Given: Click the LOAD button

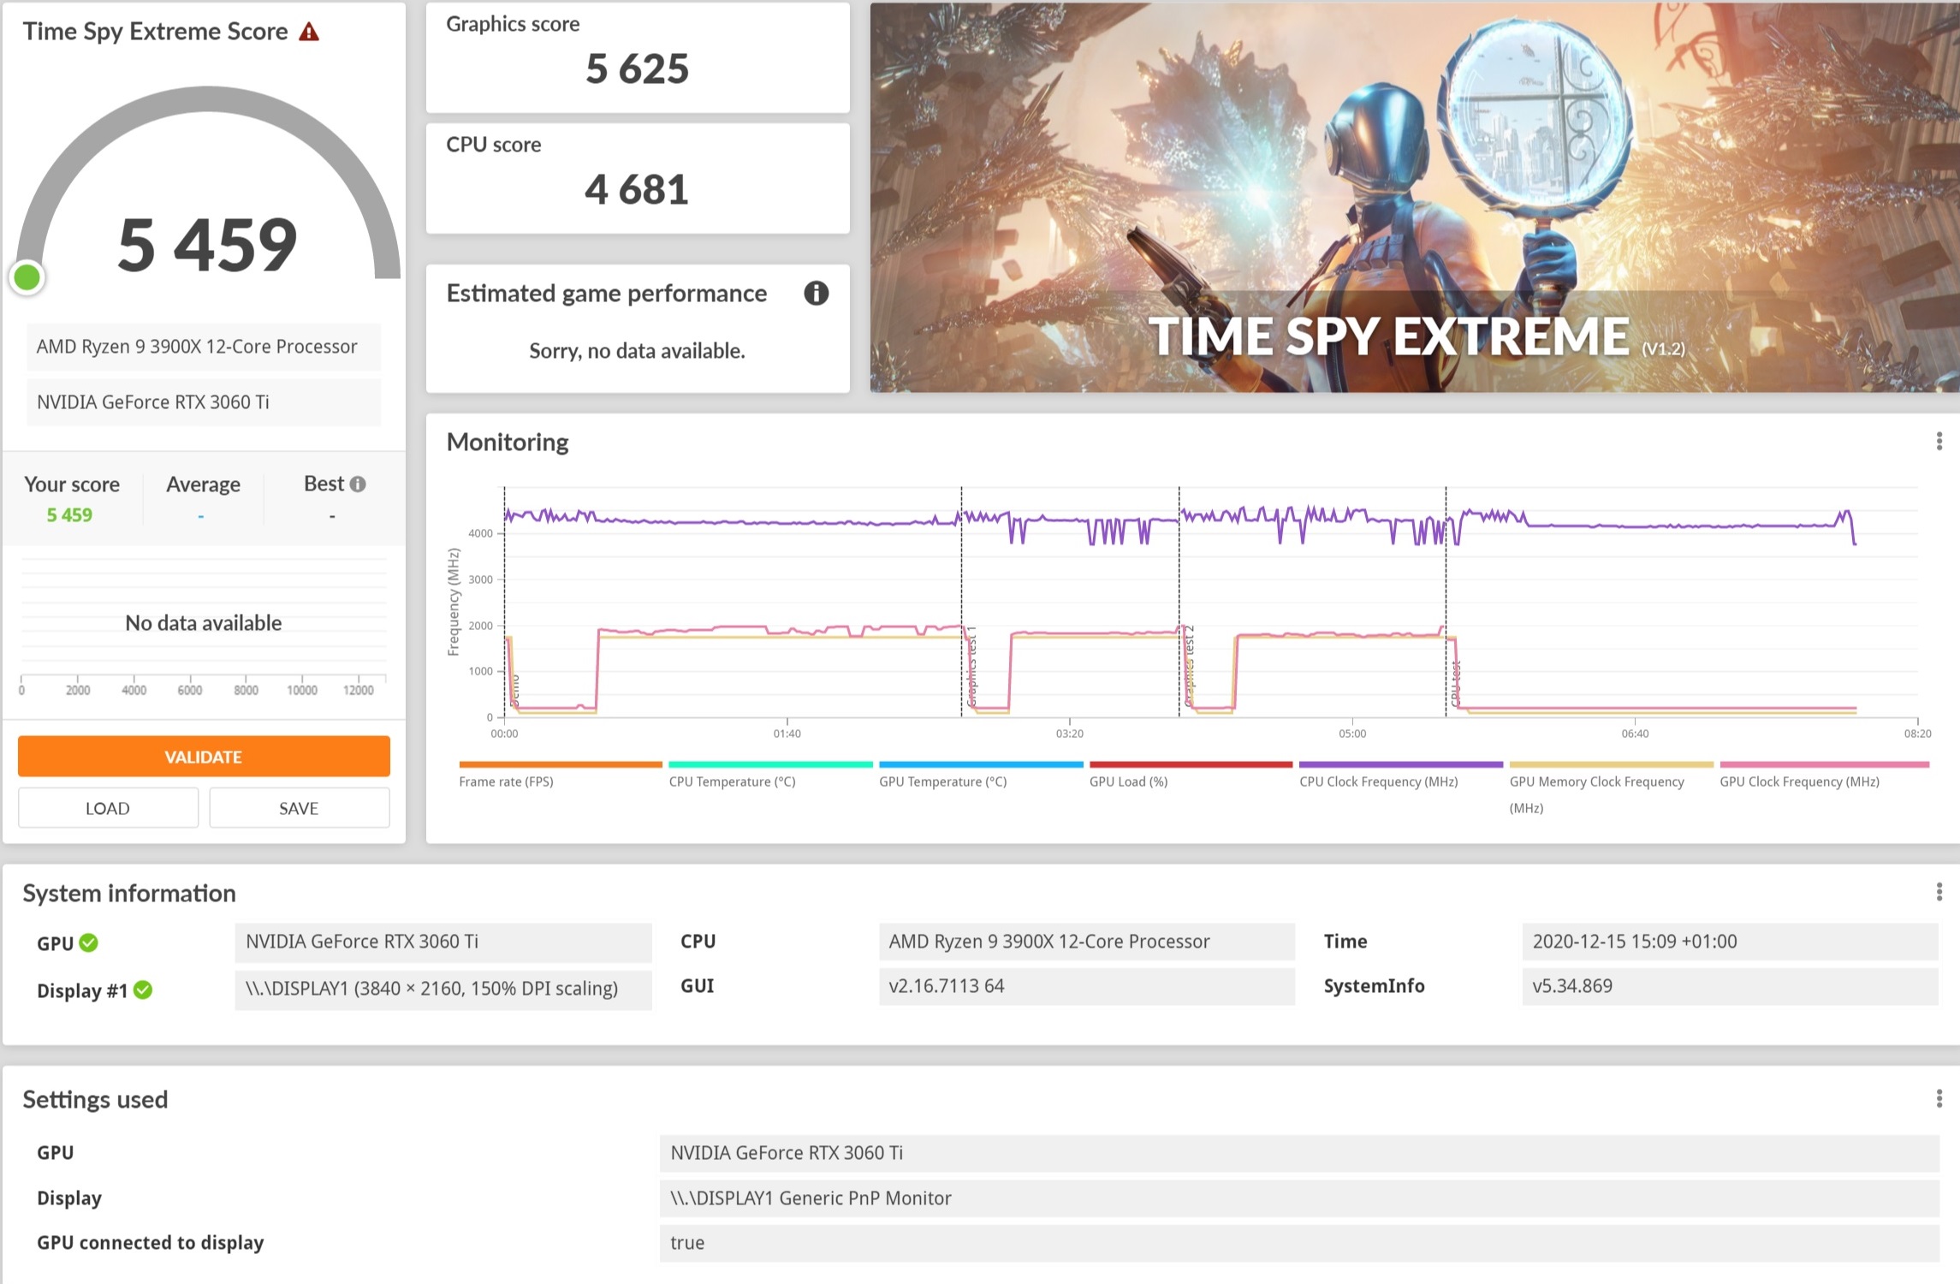Looking at the screenshot, I should [108, 808].
